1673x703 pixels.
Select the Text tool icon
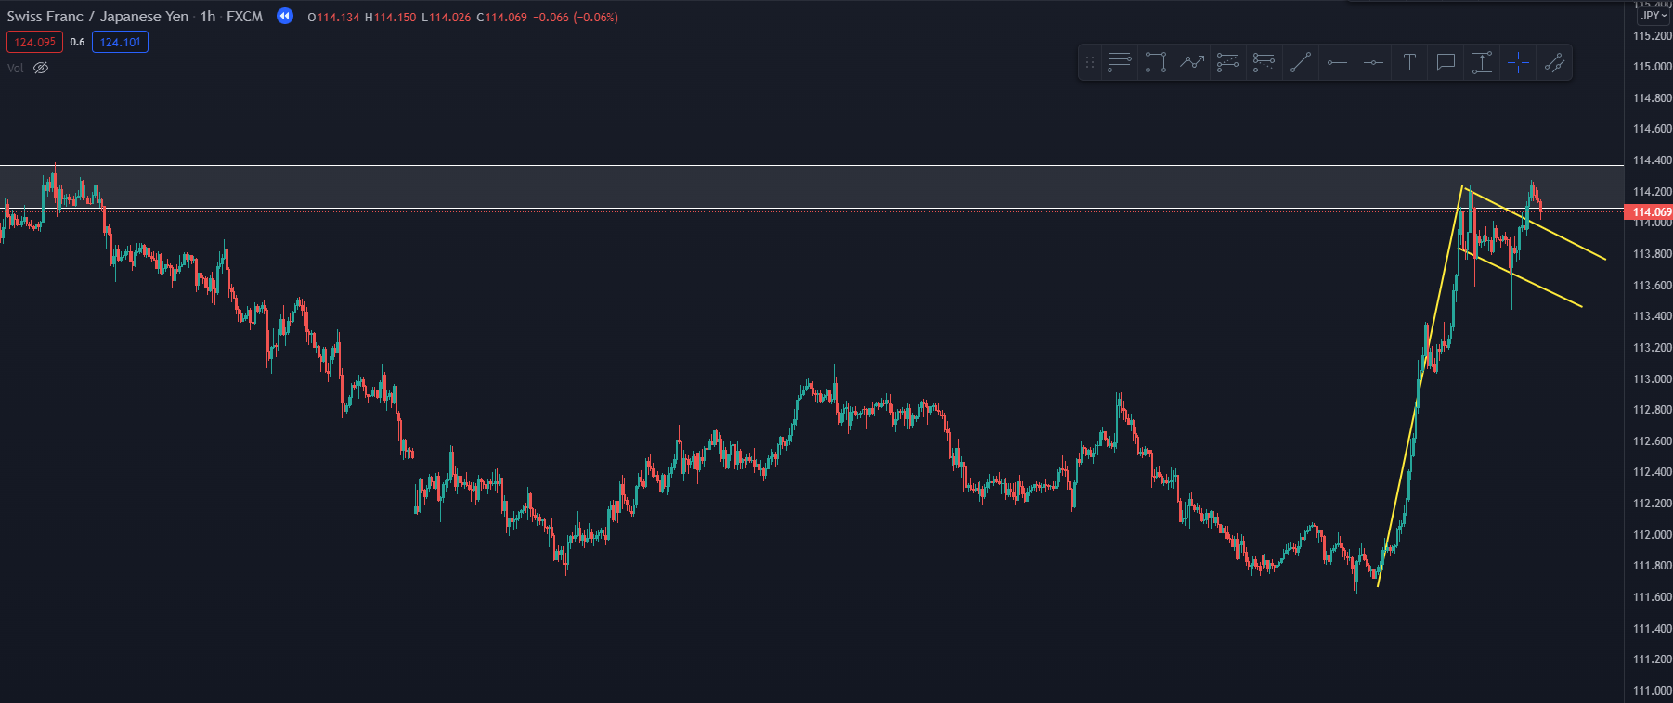click(x=1409, y=63)
